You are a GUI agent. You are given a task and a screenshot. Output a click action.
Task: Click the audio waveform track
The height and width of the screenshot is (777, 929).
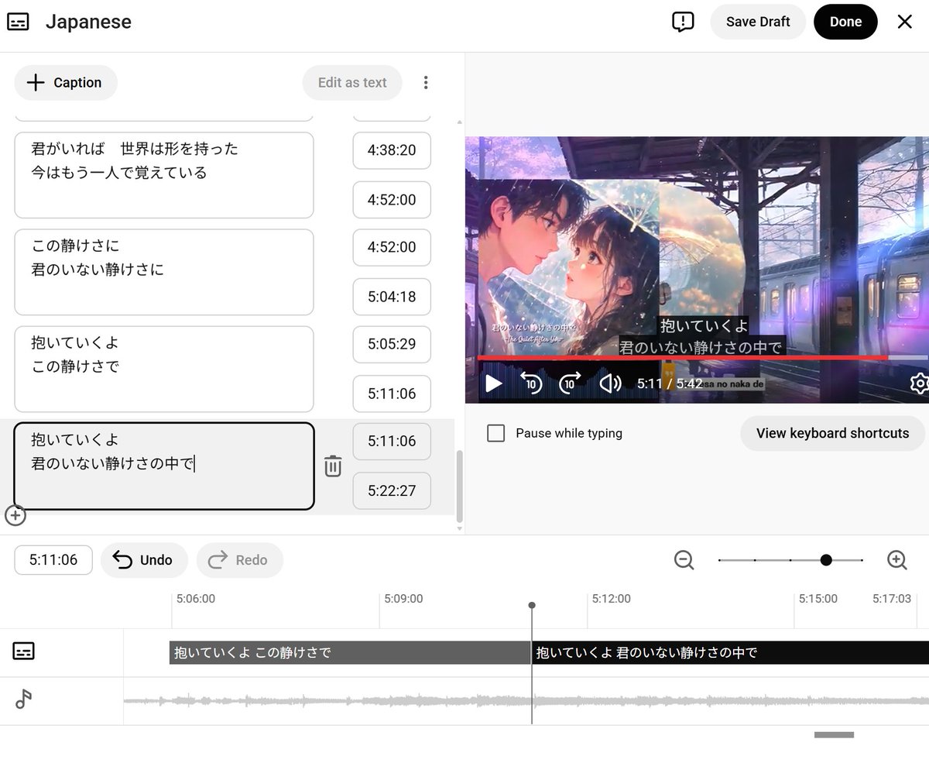[x=526, y=701]
